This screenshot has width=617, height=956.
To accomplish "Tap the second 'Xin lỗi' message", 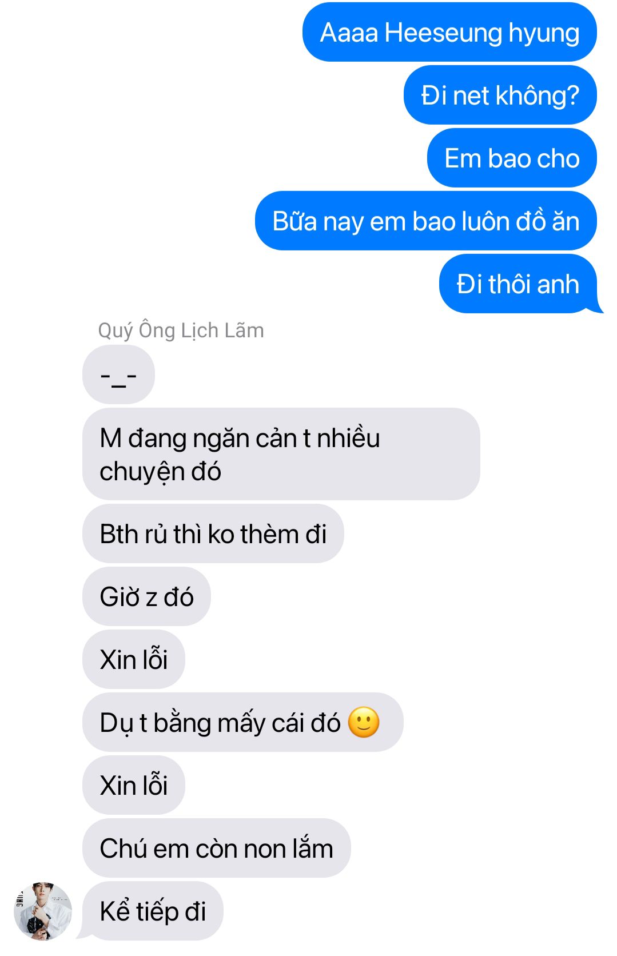I will coord(134,785).
